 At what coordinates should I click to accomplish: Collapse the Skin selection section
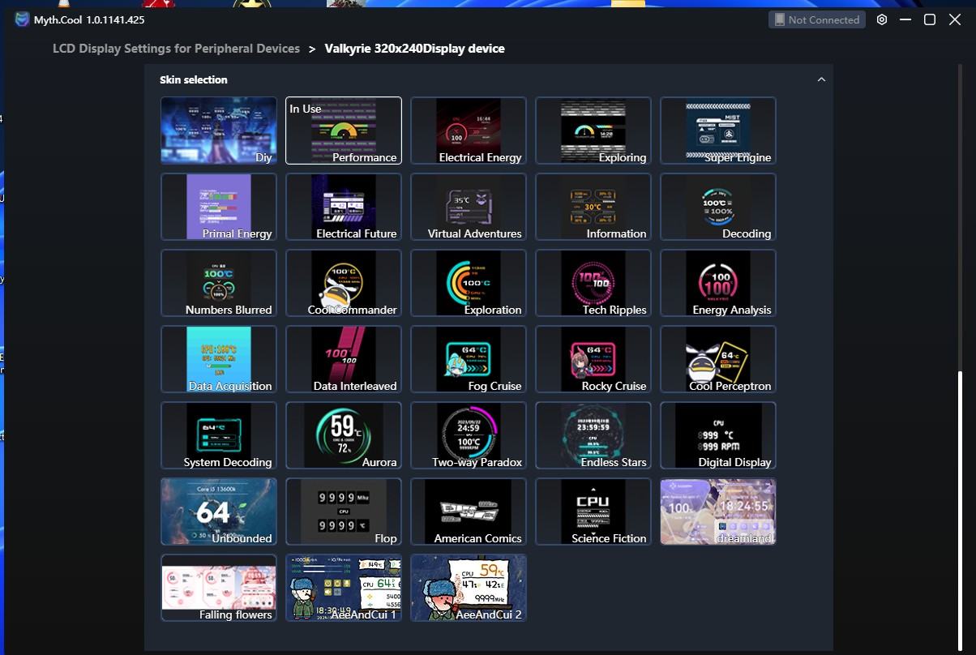[x=821, y=79]
